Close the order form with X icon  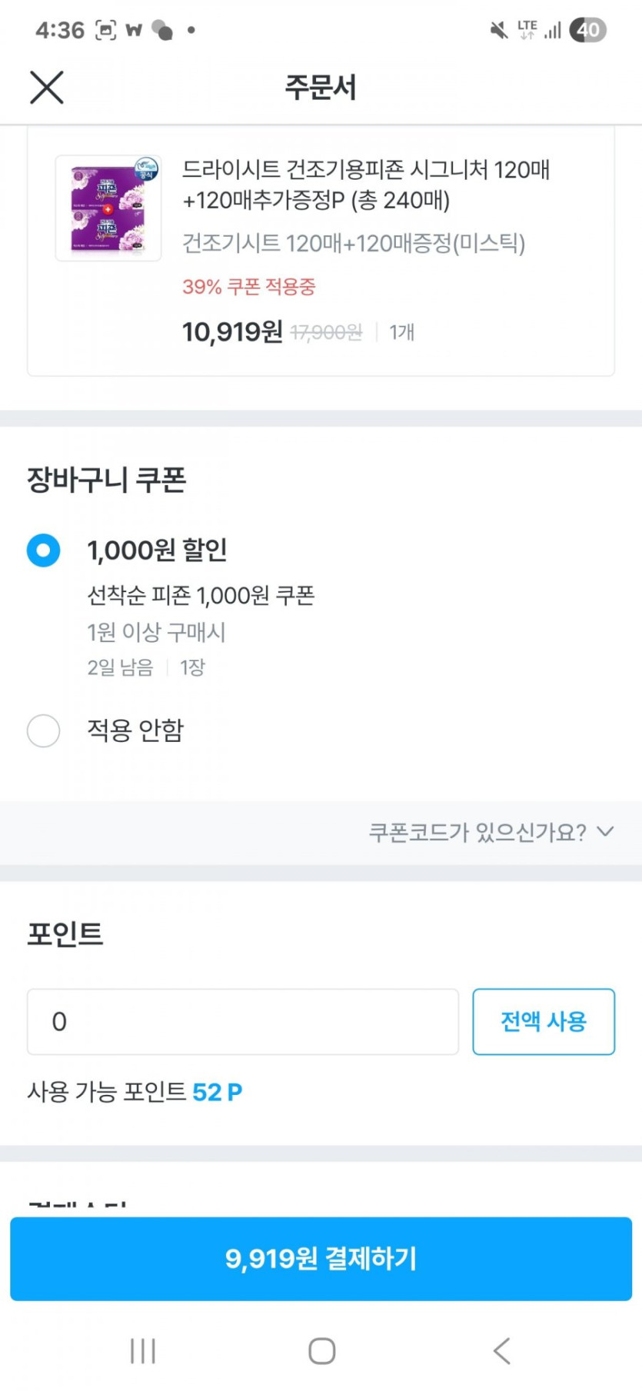coord(46,87)
